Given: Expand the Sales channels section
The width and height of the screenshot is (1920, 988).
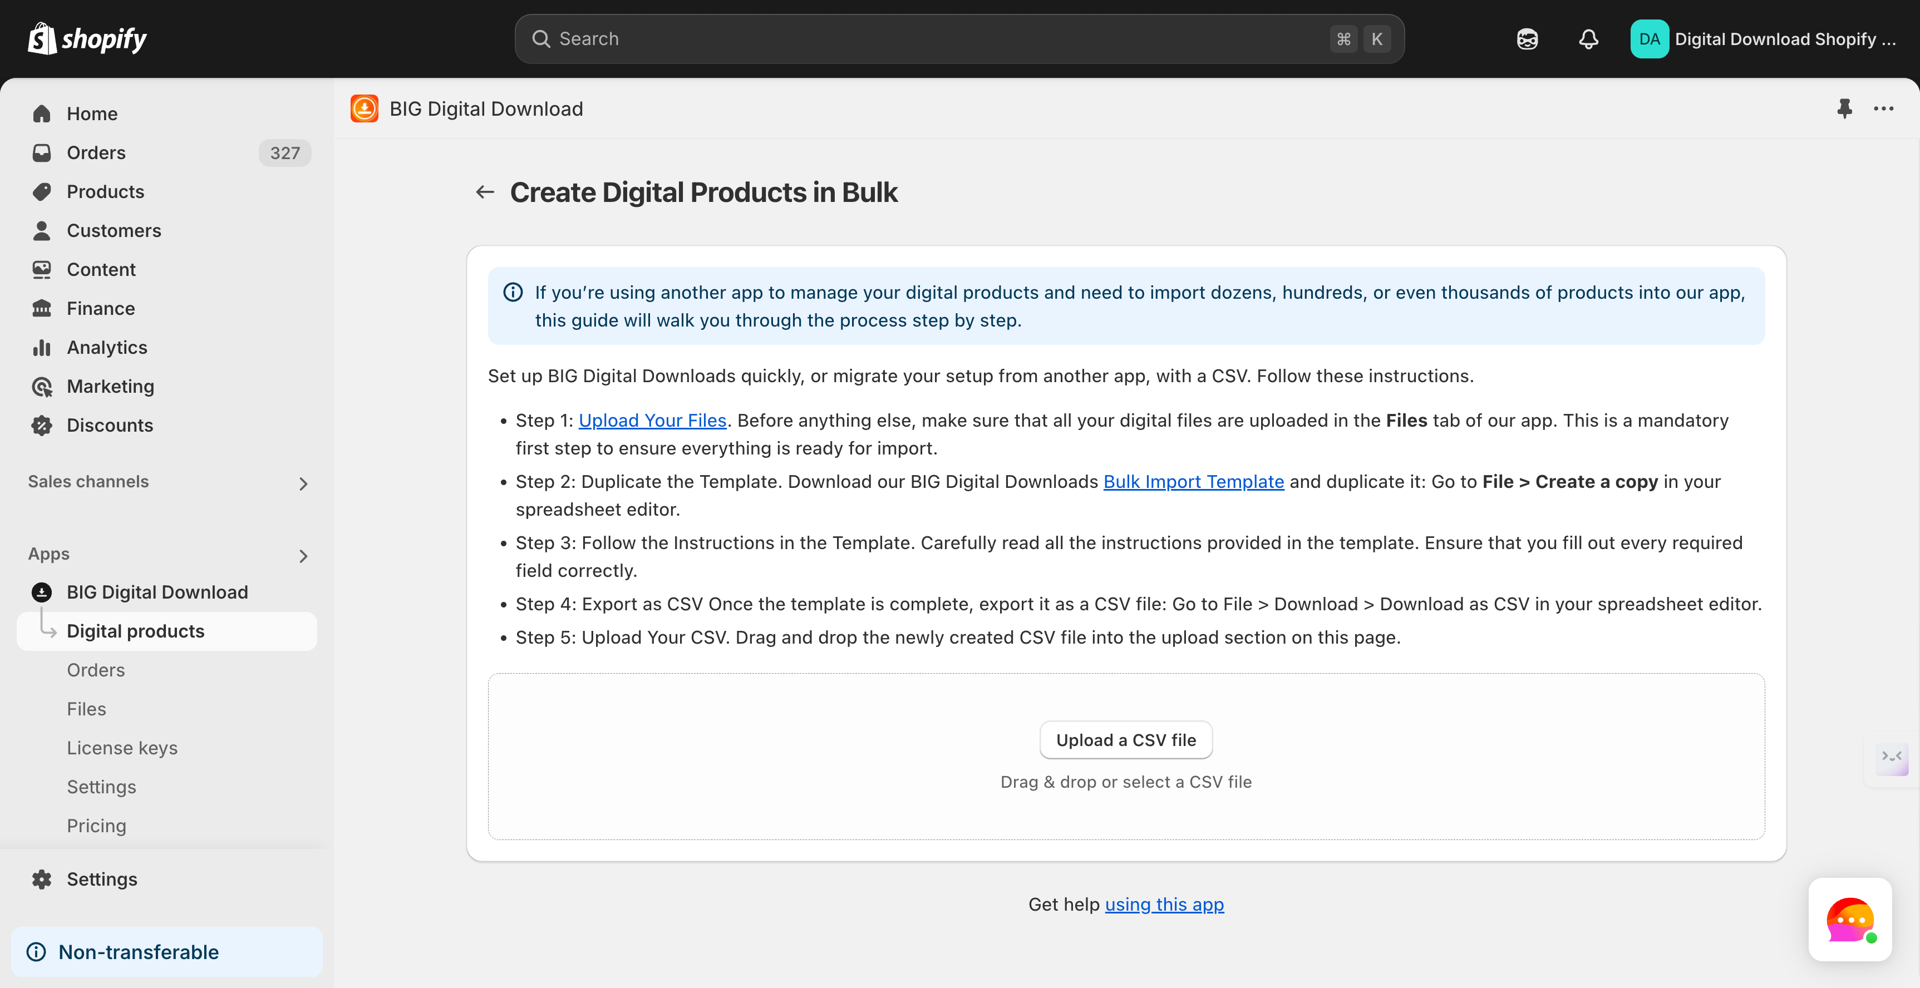Looking at the screenshot, I should coord(303,483).
